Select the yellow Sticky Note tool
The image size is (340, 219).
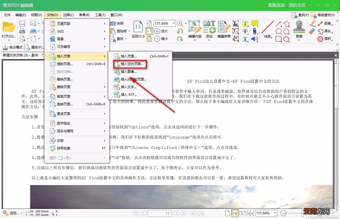pyautogui.click(x=255, y=24)
